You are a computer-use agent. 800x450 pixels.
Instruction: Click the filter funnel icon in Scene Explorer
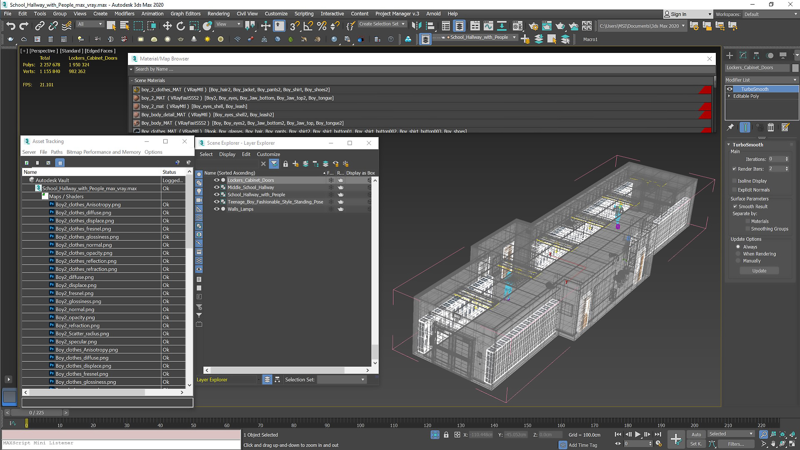[274, 164]
